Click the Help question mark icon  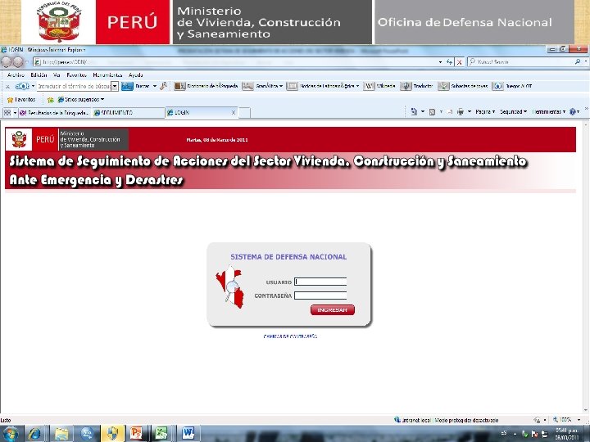[572, 111]
